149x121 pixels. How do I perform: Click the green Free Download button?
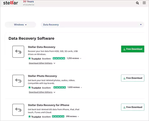click(x=133, y=49)
